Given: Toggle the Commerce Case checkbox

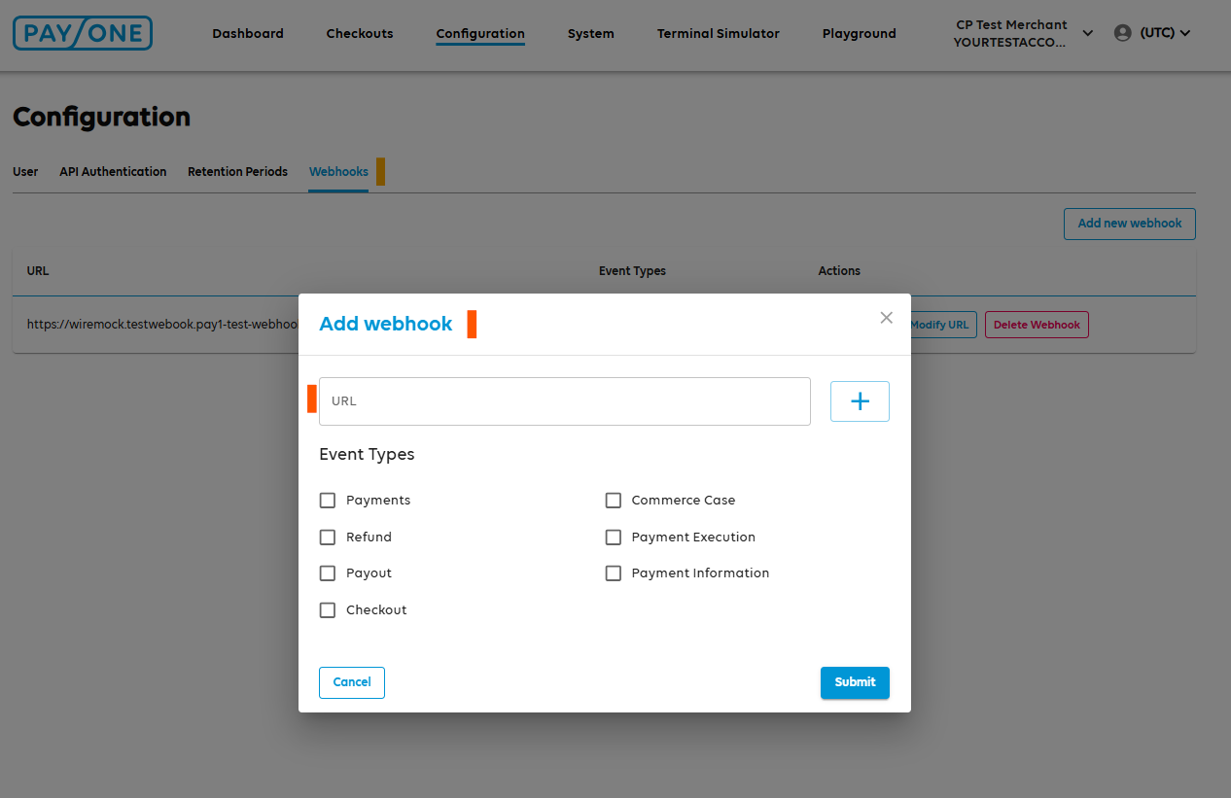Looking at the screenshot, I should (614, 501).
